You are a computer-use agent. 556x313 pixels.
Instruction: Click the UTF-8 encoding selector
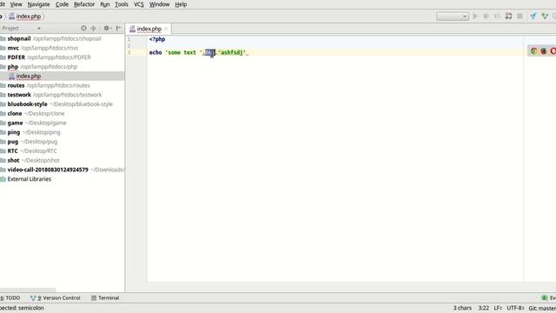click(515, 308)
